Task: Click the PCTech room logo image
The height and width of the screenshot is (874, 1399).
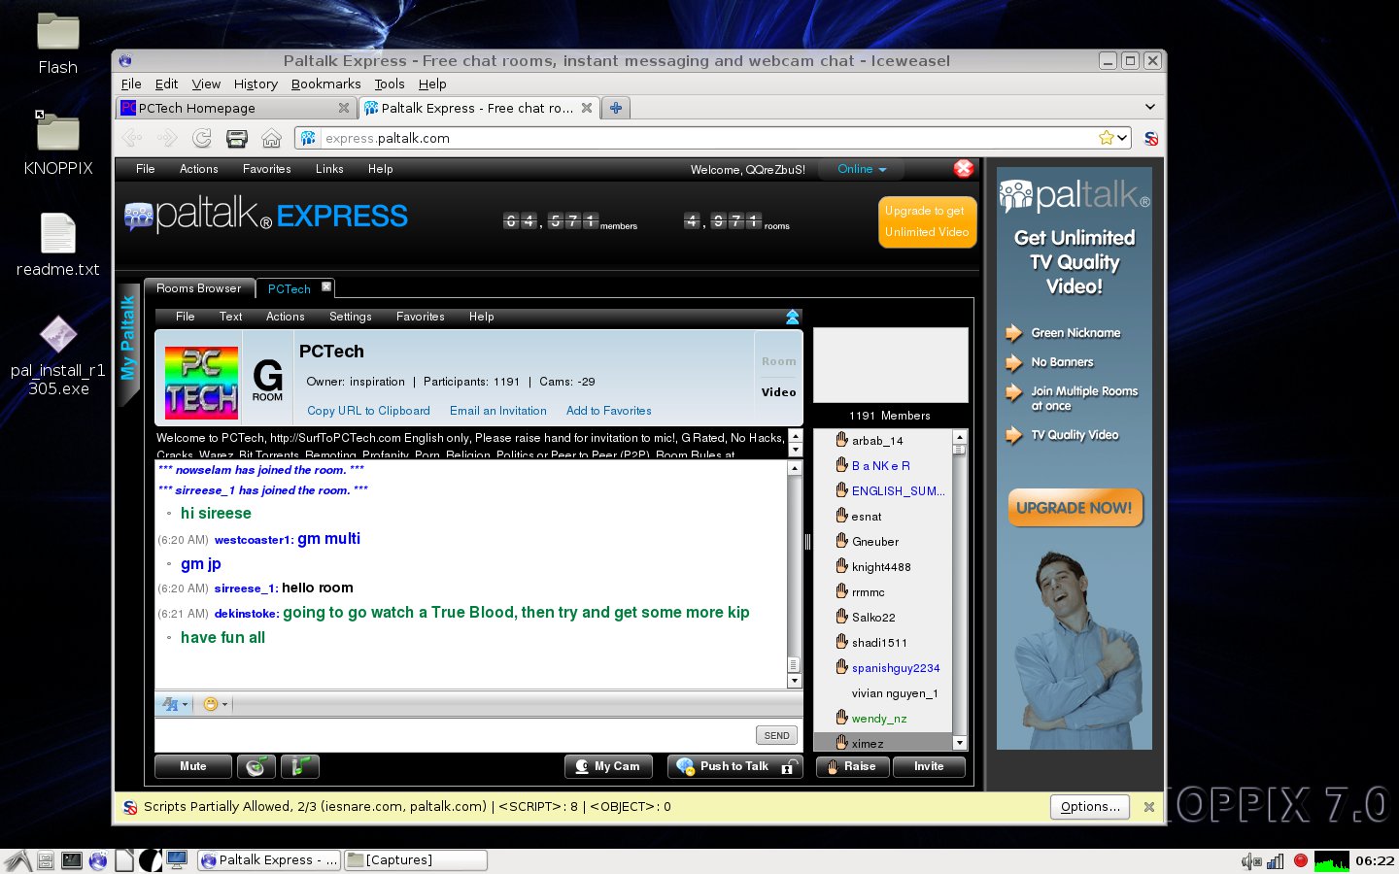Action: click(x=201, y=383)
